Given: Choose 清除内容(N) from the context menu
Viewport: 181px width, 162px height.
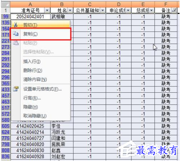Looking at the screenshot, I should click(41, 80).
